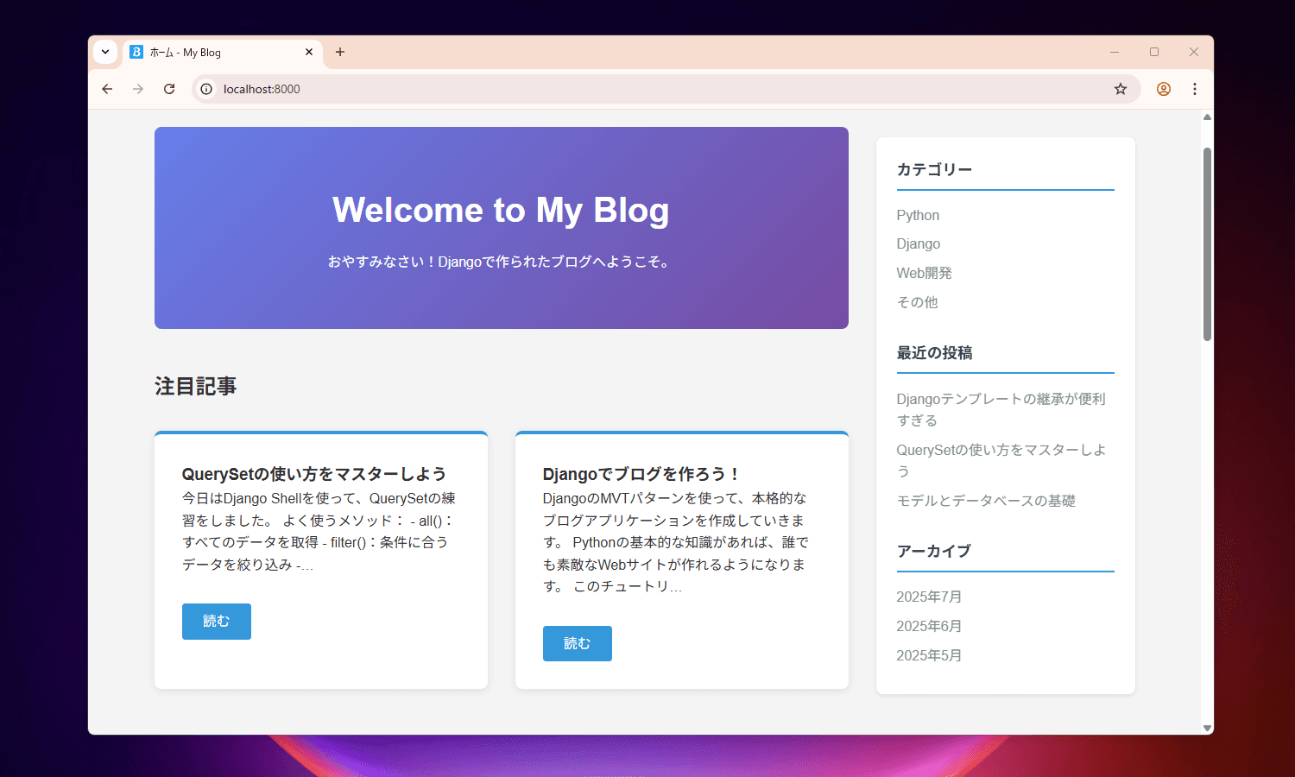Click the カテゴリー sidebar heading
This screenshot has width=1295, height=777.
(x=934, y=169)
